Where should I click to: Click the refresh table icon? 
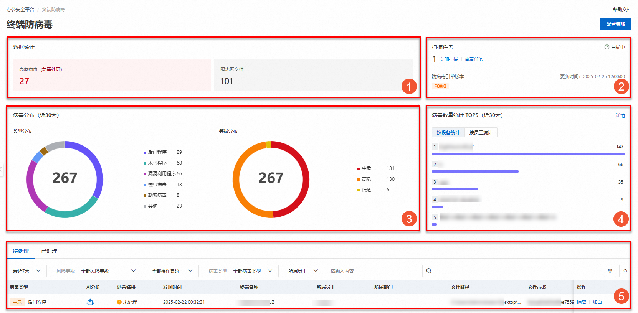625,271
